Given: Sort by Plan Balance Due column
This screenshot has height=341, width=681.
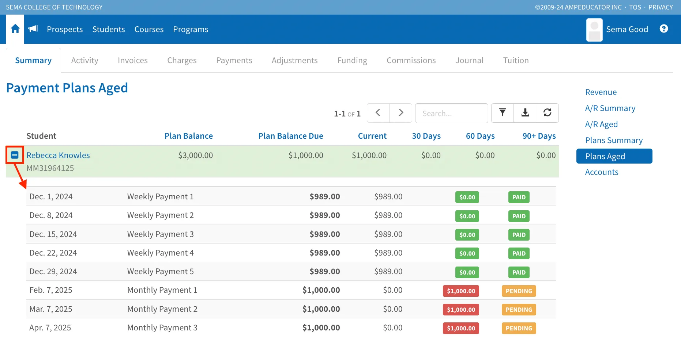Looking at the screenshot, I should (291, 136).
